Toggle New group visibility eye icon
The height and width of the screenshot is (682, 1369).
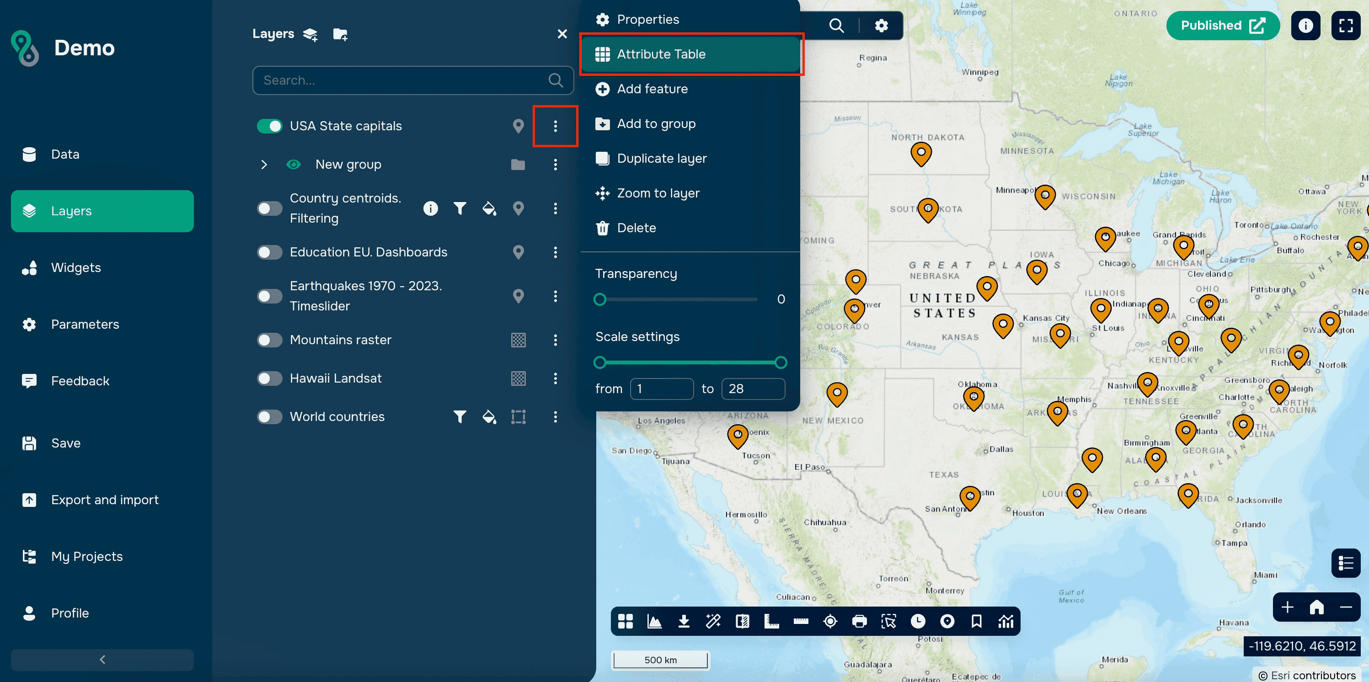point(294,165)
